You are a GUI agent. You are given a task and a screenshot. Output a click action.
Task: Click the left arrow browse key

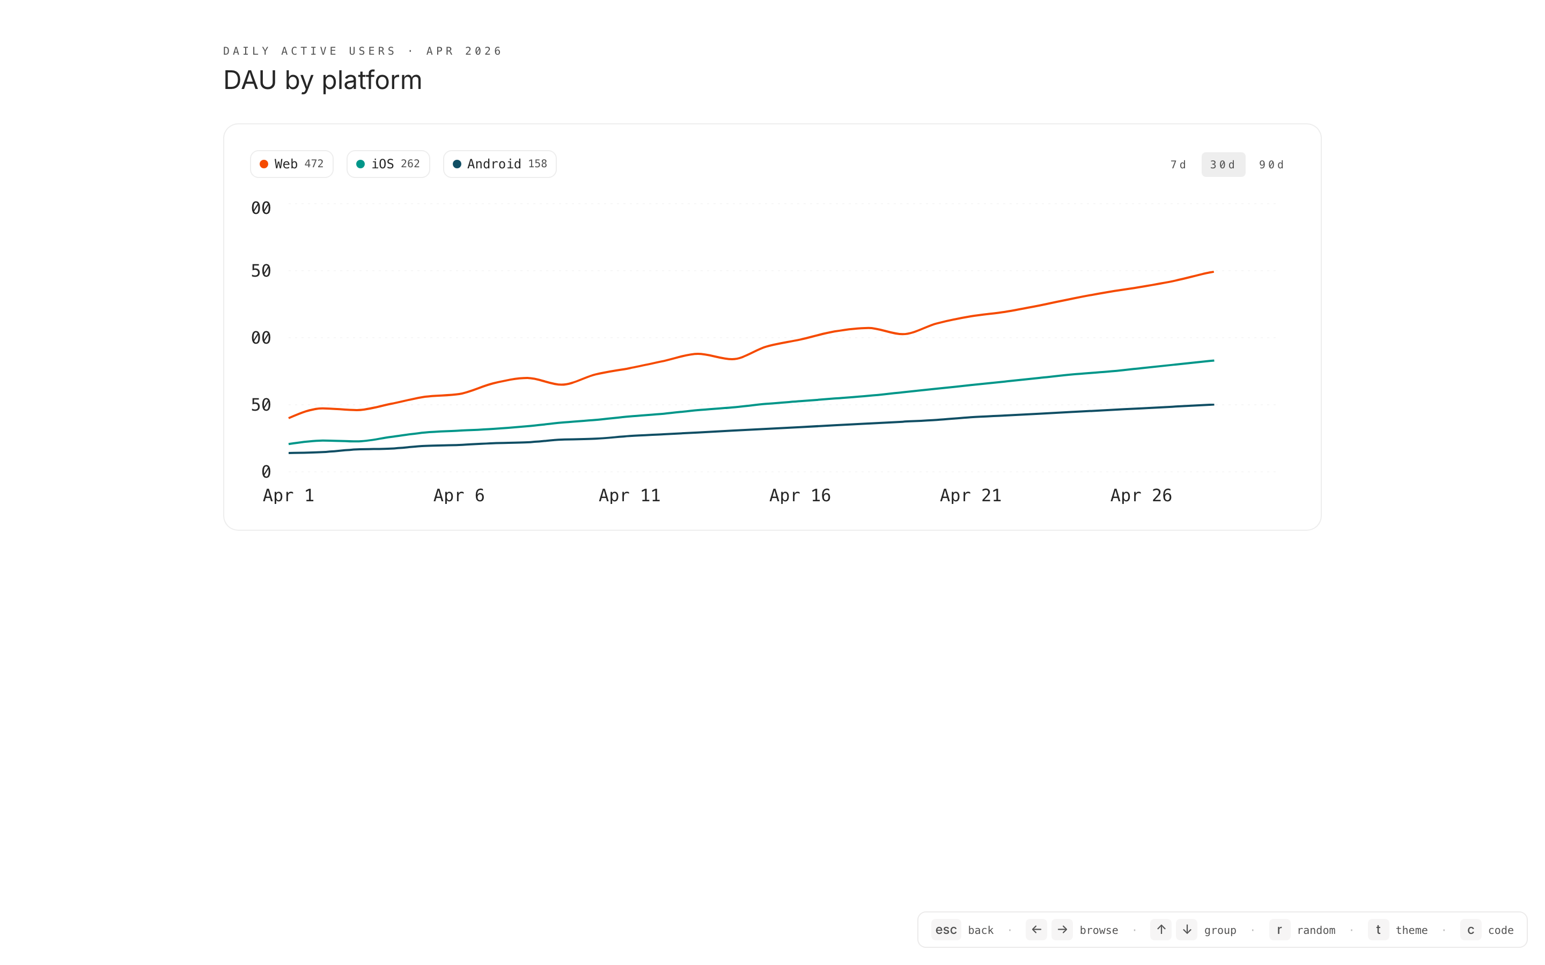click(1036, 930)
